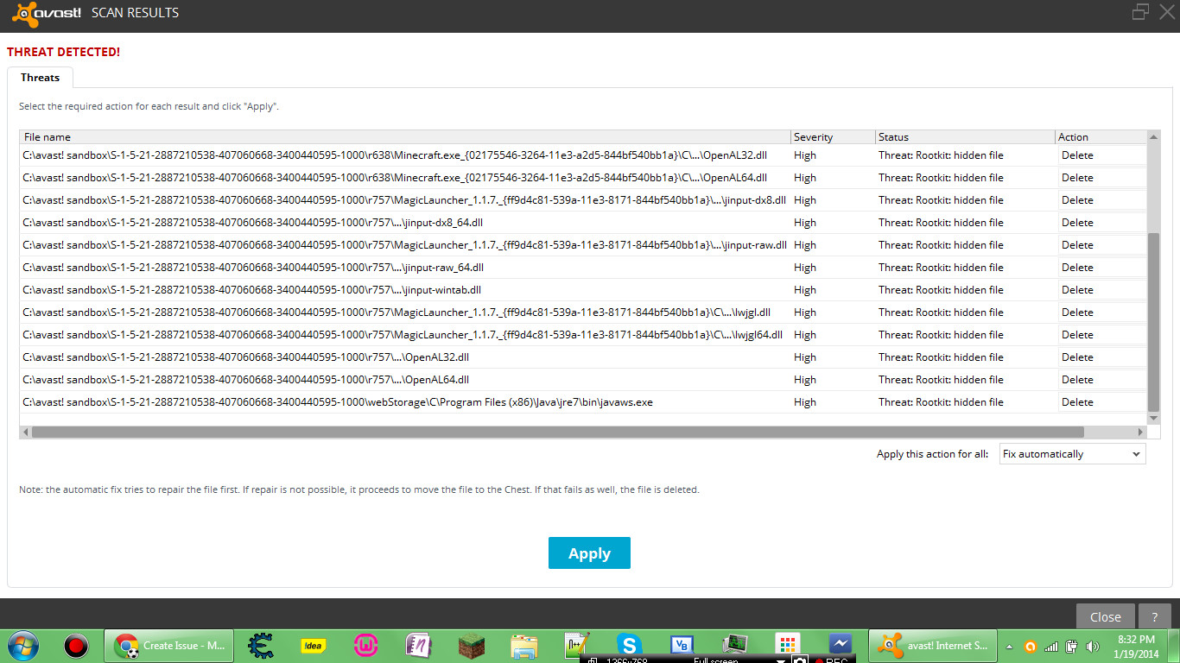Show hidden system tray icons
This screenshot has width=1180, height=663.
(x=1010, y=646)
